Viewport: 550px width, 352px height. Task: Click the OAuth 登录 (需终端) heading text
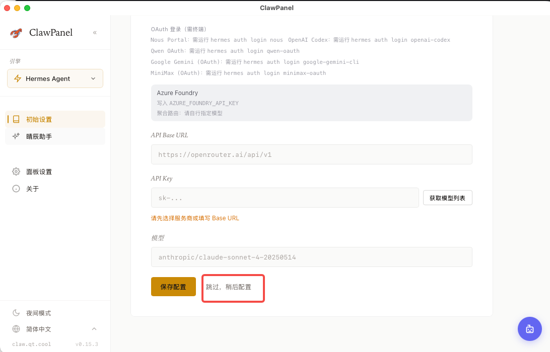tap(178, 29)
